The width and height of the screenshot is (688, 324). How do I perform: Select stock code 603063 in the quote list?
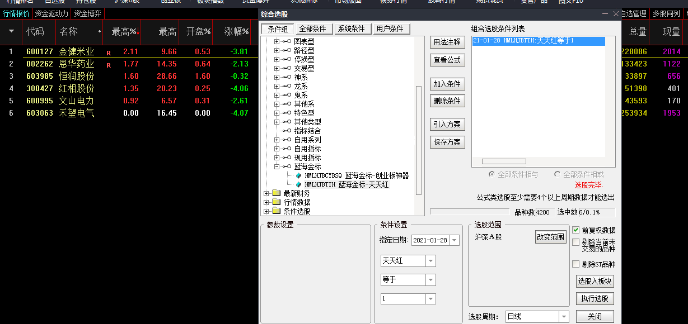pos(40,113)
